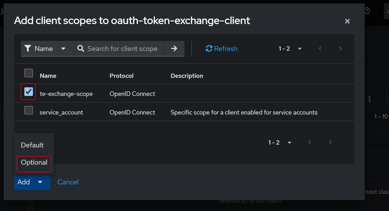Expand the top 1 - 2 per-page dropdown
The image size is (389, 211).
click(290, 49)
